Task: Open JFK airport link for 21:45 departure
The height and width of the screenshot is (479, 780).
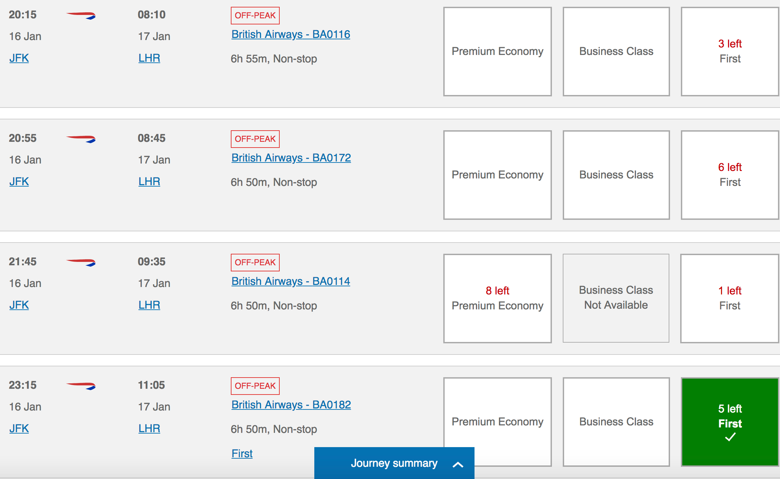Action: point(19,305)
